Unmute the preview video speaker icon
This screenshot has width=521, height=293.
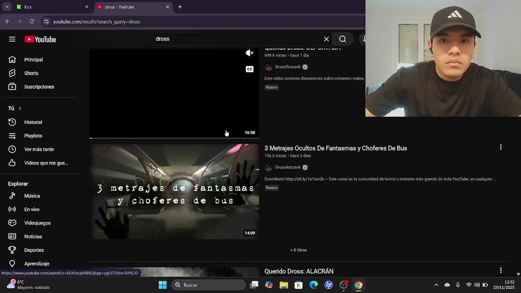click(x=250, y=53)
